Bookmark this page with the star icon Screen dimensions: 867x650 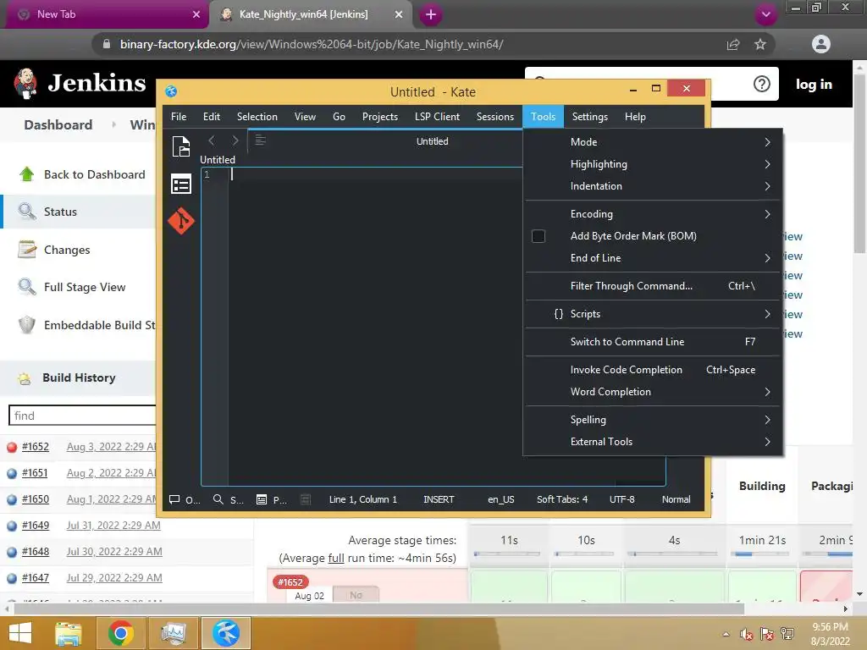[760, 44]
